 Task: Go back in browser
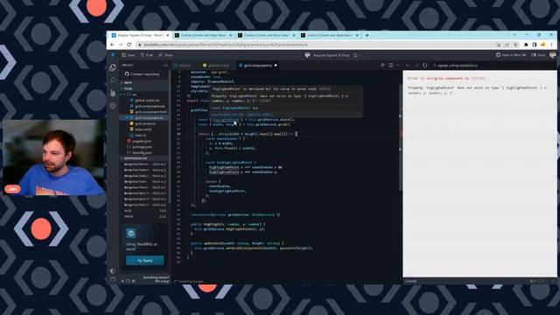tap(112, 45)
